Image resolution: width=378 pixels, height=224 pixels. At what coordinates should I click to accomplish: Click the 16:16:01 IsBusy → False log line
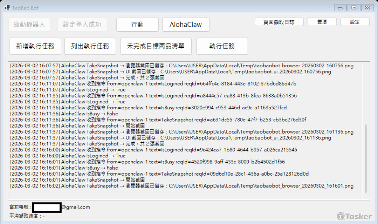(64, 168)
